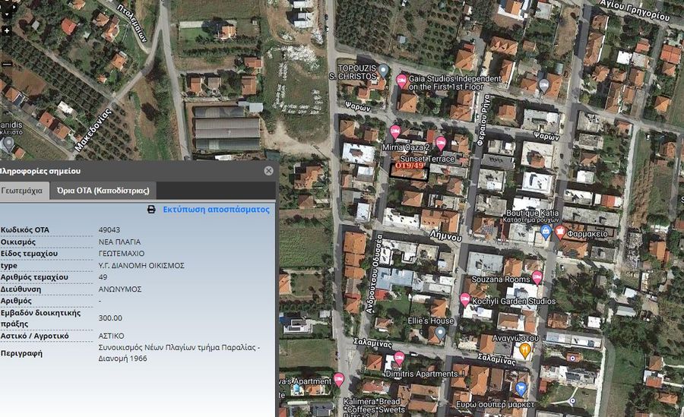Select the Gaia Studios lodging marker
Viewport: 684px width, 417px height.
pos(402,81)
